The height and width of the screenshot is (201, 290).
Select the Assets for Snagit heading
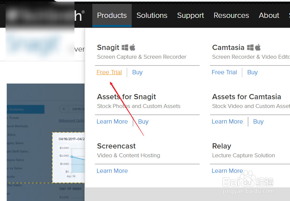coord(126,97)
